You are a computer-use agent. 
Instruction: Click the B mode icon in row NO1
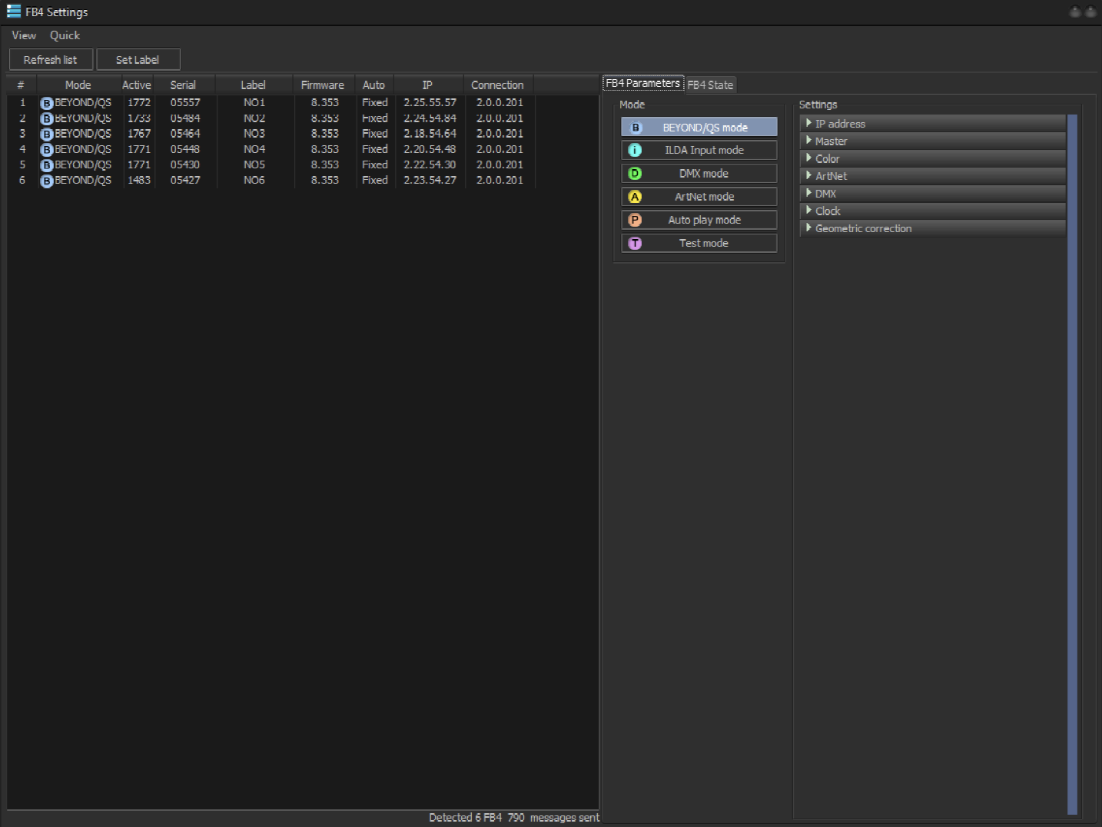click(47, 103)
